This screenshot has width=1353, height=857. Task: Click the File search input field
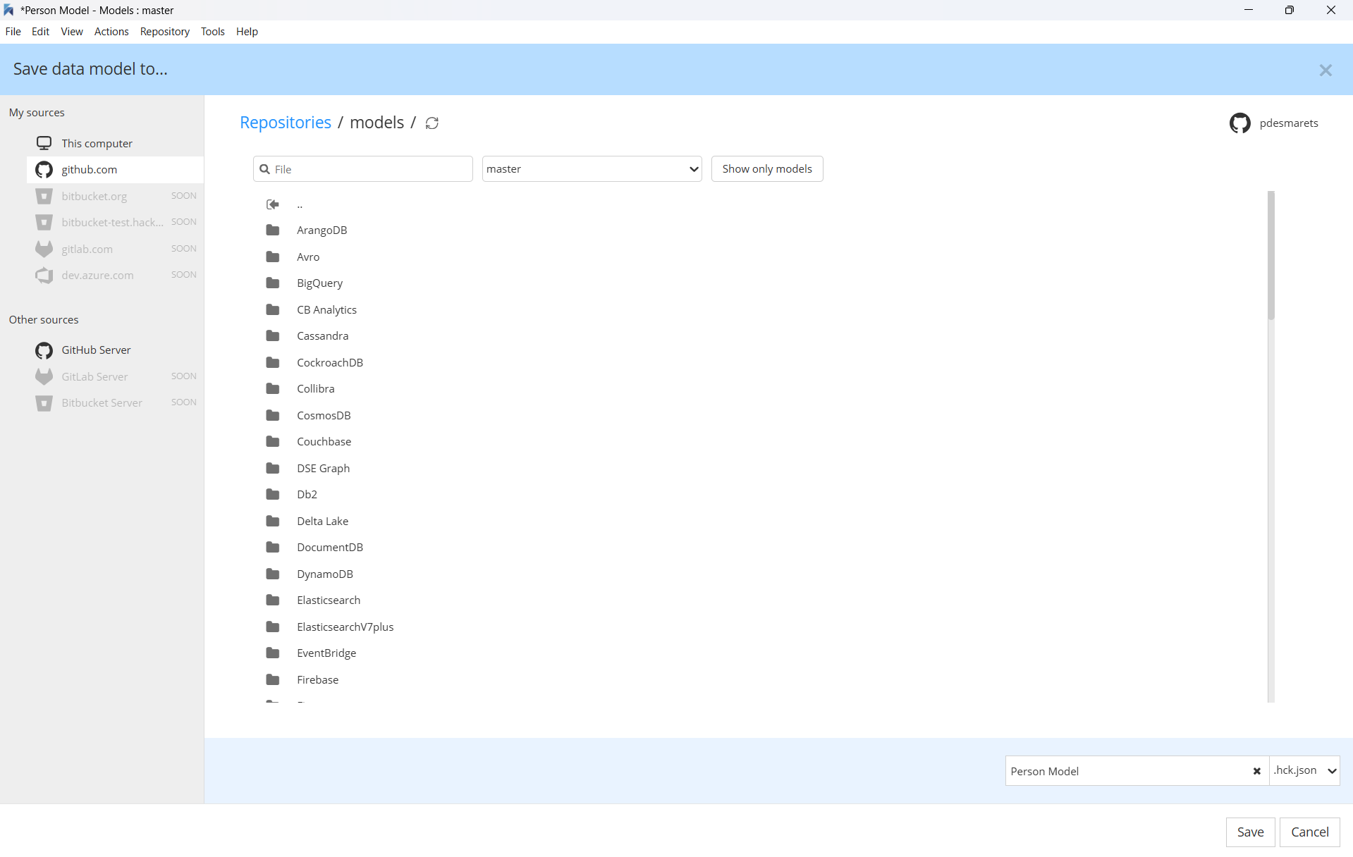(362, 169)
